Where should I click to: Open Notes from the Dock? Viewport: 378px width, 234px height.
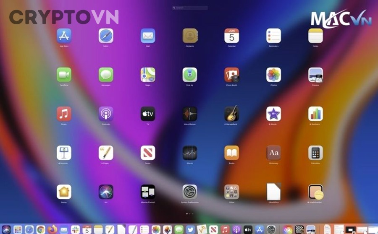(98, 230)
